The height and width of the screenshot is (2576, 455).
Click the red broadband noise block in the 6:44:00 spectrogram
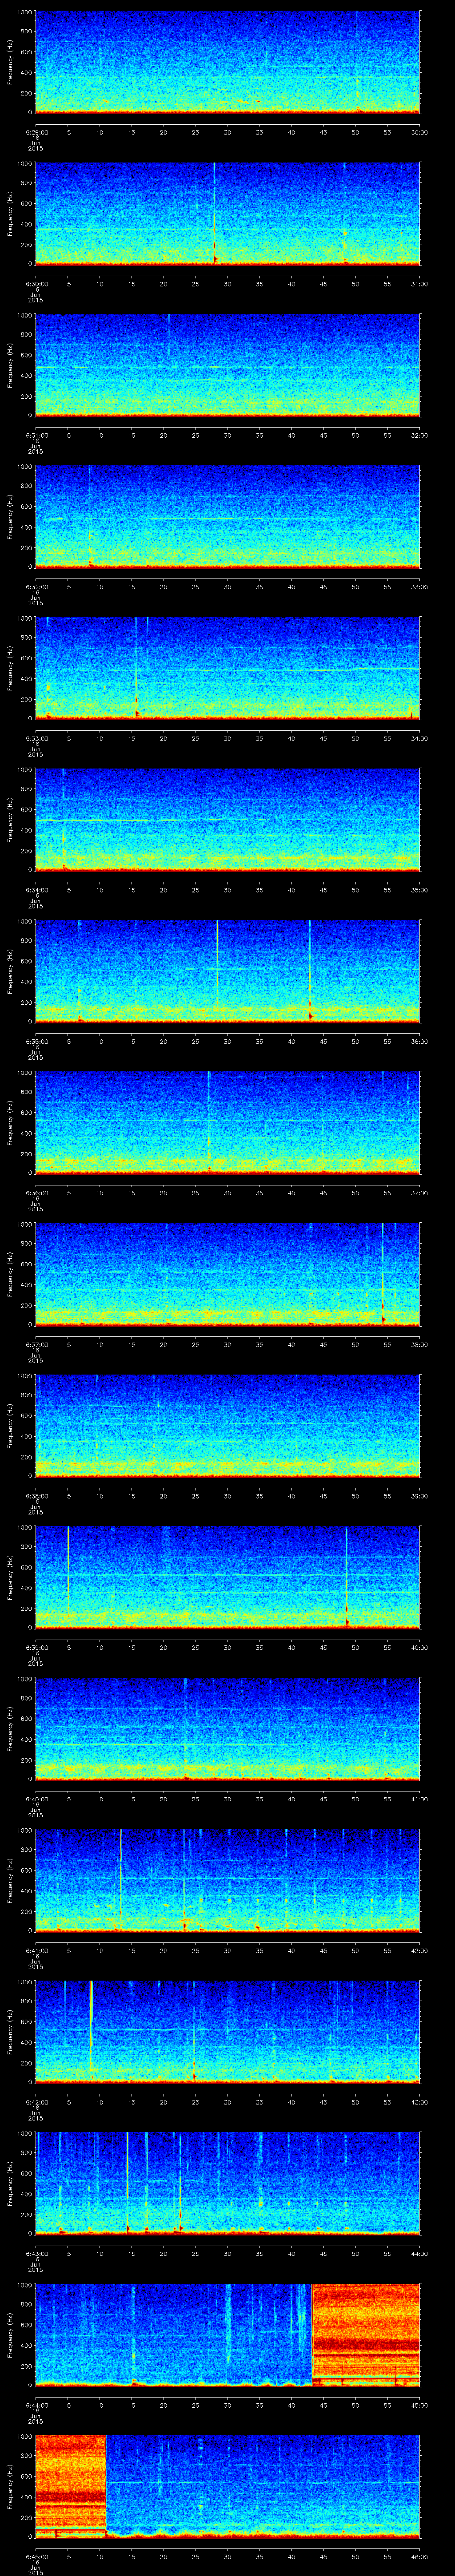[x=366, y=2335]
